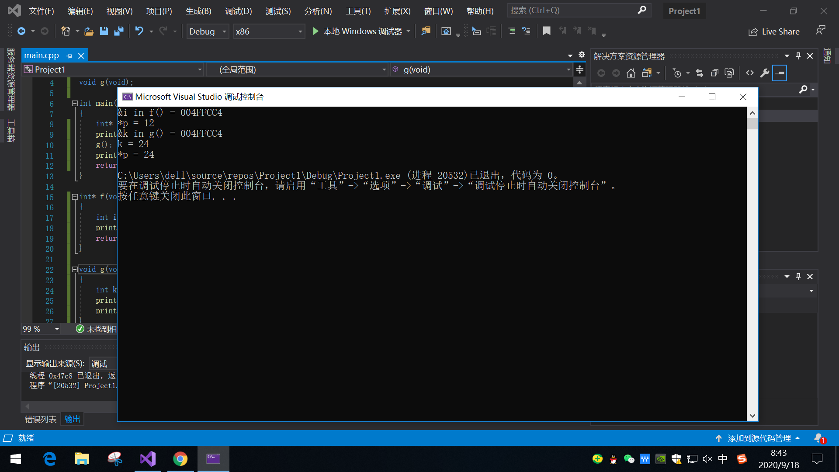Click the Live Share button
The image size is (839, 472).
click(774, 31)
